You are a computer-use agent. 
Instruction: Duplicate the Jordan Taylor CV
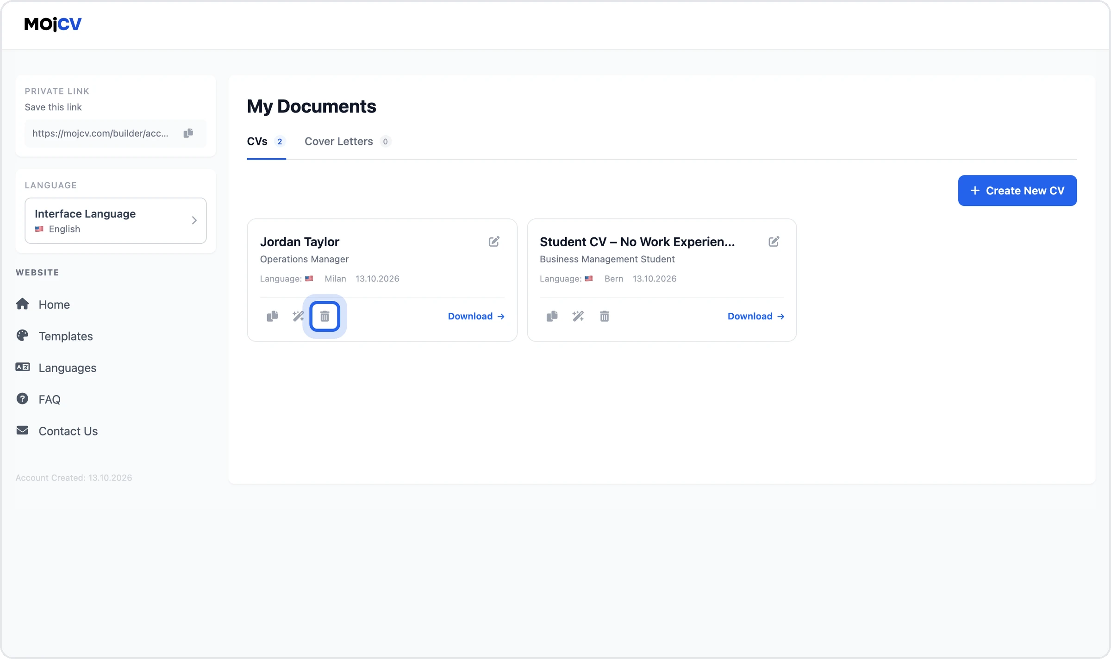[272, 316]
